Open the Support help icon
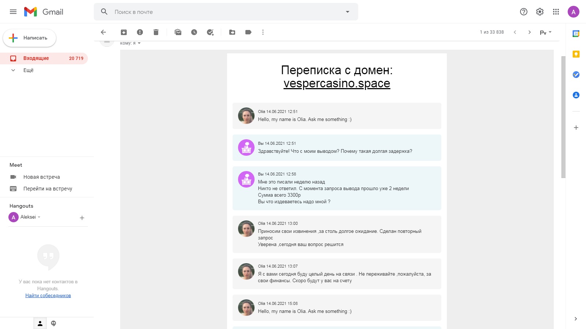This screenshot has height=329, width=586. 524,12
